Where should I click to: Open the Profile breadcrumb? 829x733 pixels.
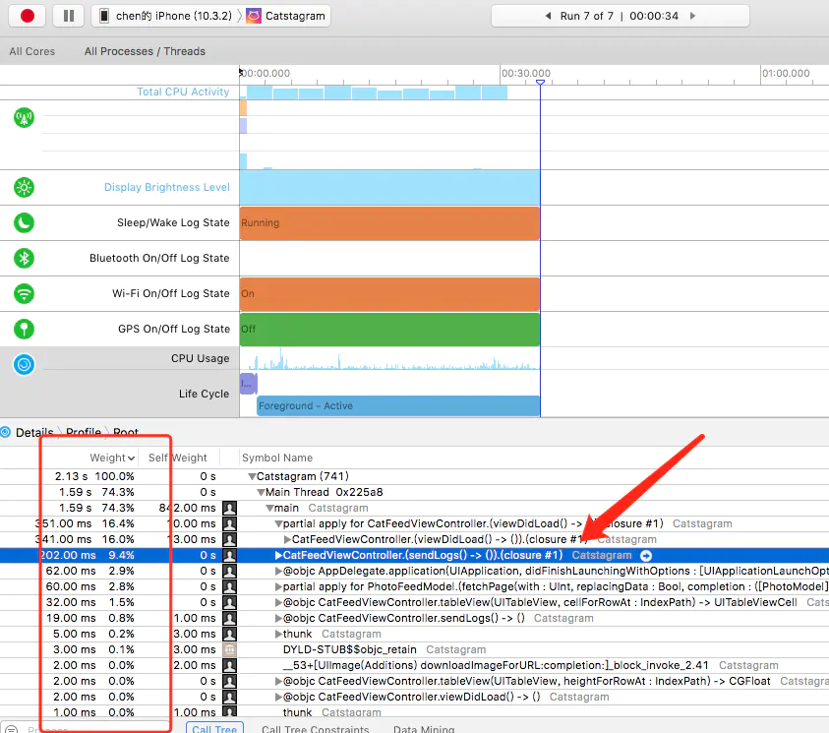83,432
